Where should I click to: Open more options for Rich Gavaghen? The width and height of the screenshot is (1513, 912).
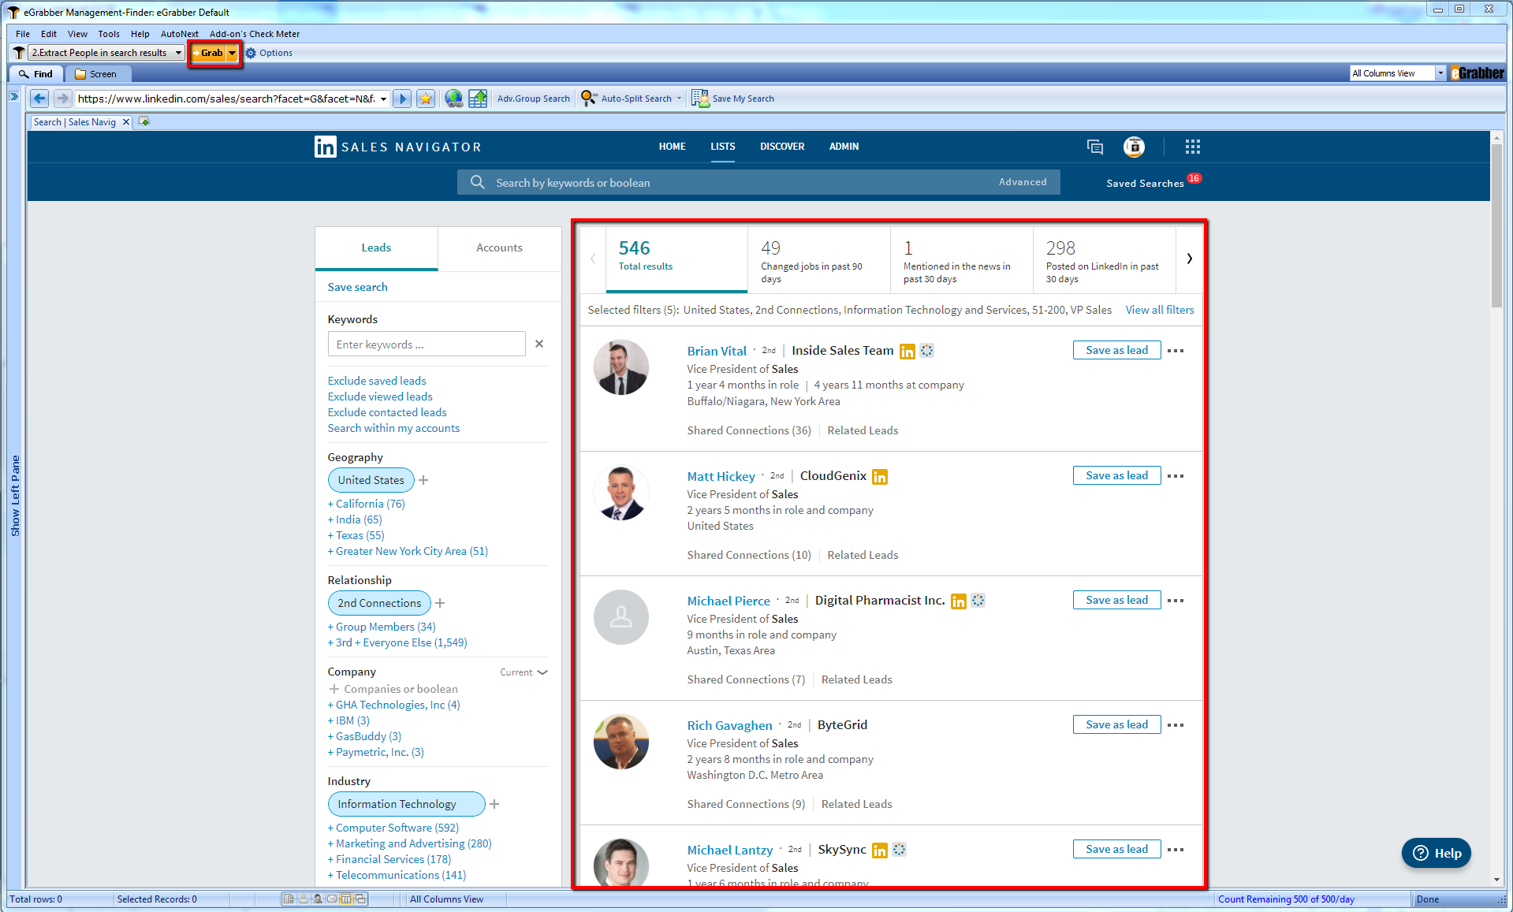tap(1175, 725)
